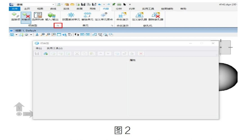Choose the element selection arrow tool
246x140 pixels.
pyautogui.click(x=125, y=4)
